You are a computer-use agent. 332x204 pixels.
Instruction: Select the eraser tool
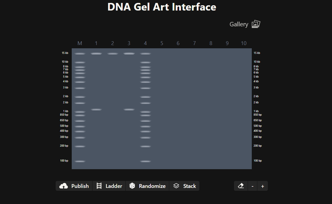point(241,186)
